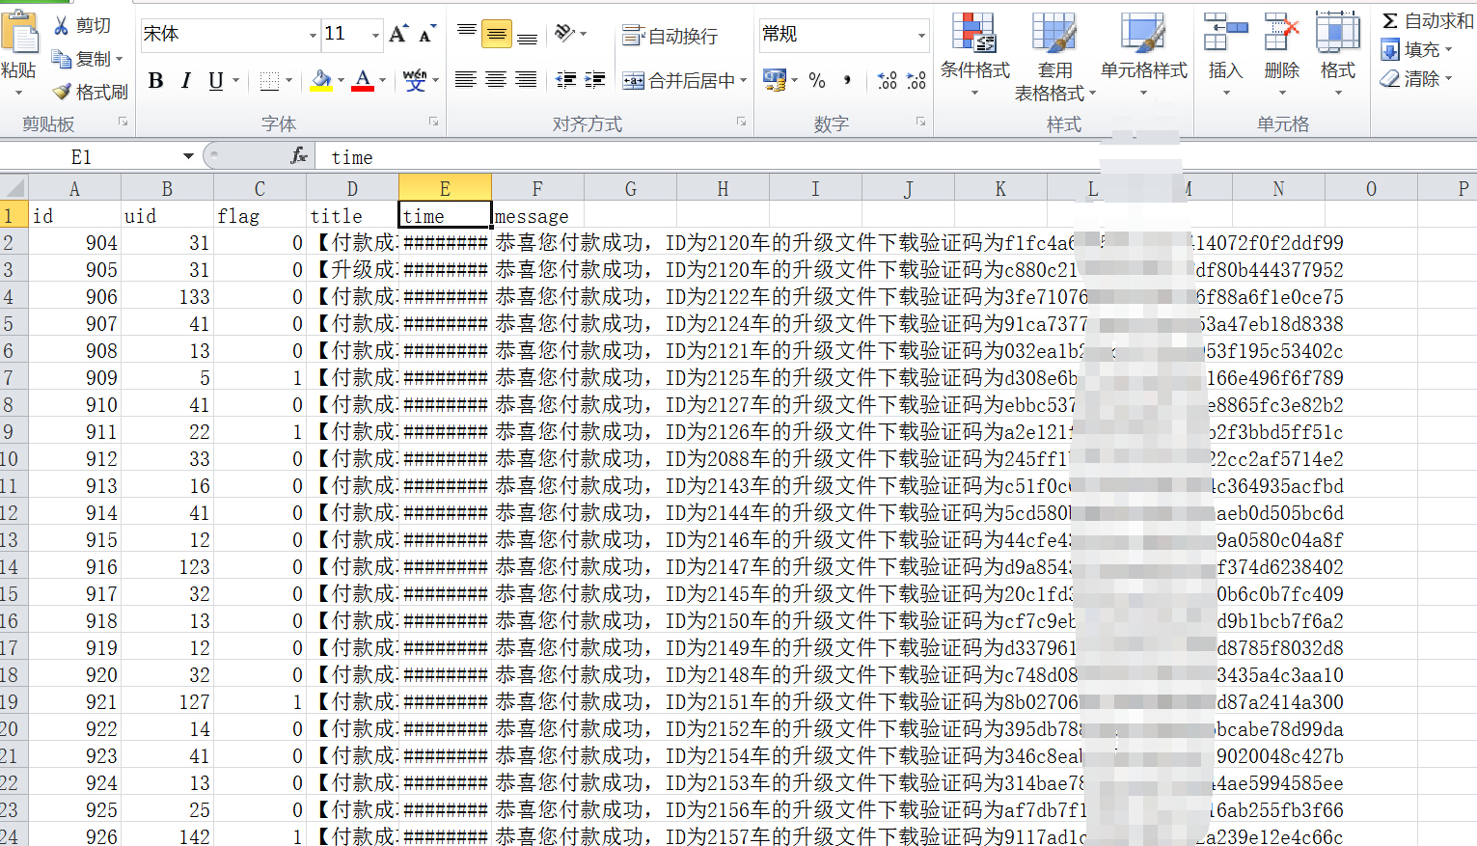
Task: Click the Paste (粘贴) icon
Action: [x=18, y=32]
